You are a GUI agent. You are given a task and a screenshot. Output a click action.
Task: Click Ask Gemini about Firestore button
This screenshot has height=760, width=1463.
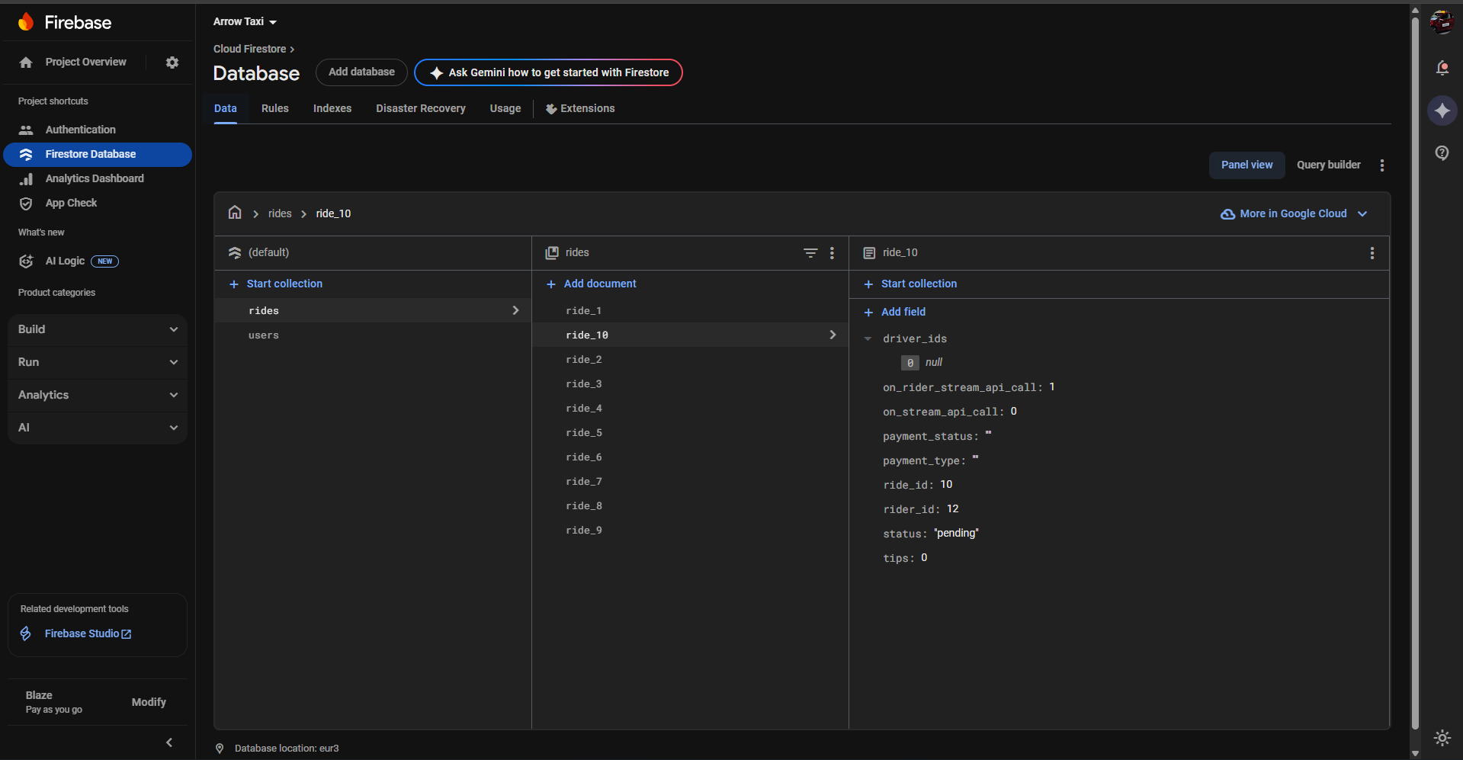coord(548,73)
